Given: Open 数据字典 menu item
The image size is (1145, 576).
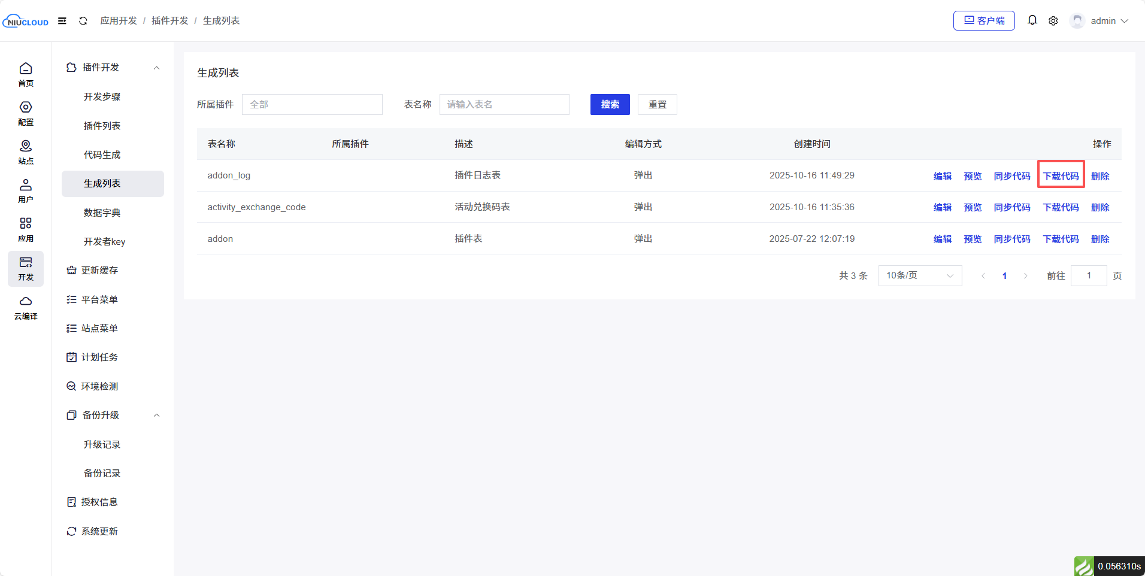Looking at the screenshot, I should click(x=102, y=213).
